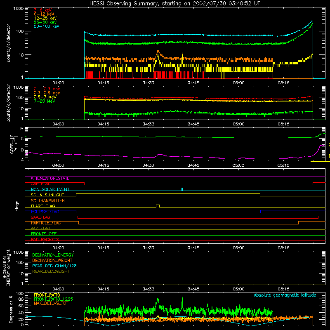330x330 pixels.
Task: Click the 04:15 tick label under flags panel
Action: pyautogui.click(x=104, y=248)
